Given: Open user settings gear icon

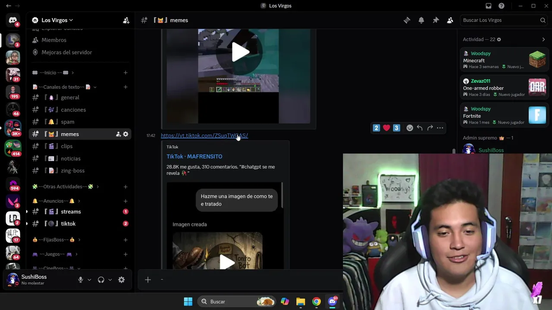Looking at the screenshot, I should click(122, 280).
